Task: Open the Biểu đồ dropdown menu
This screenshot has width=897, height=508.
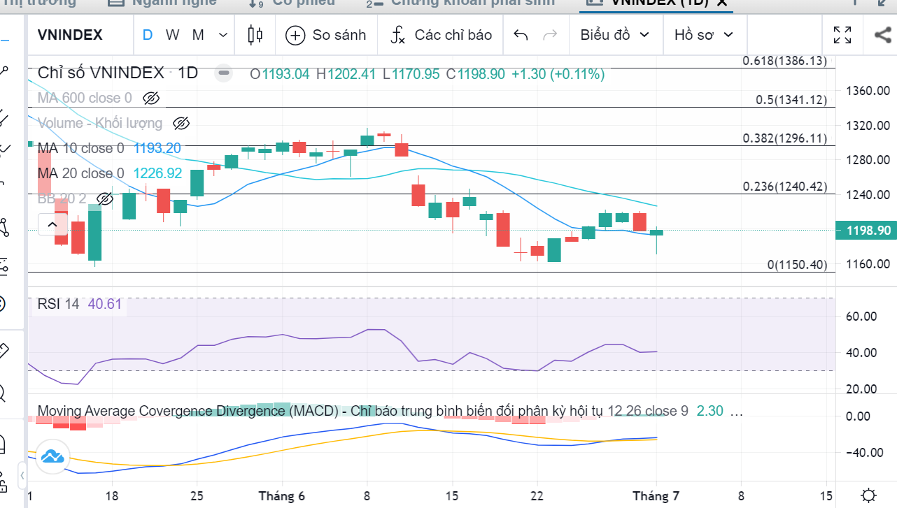Action: pyautogui.click(x=614, y=35)
